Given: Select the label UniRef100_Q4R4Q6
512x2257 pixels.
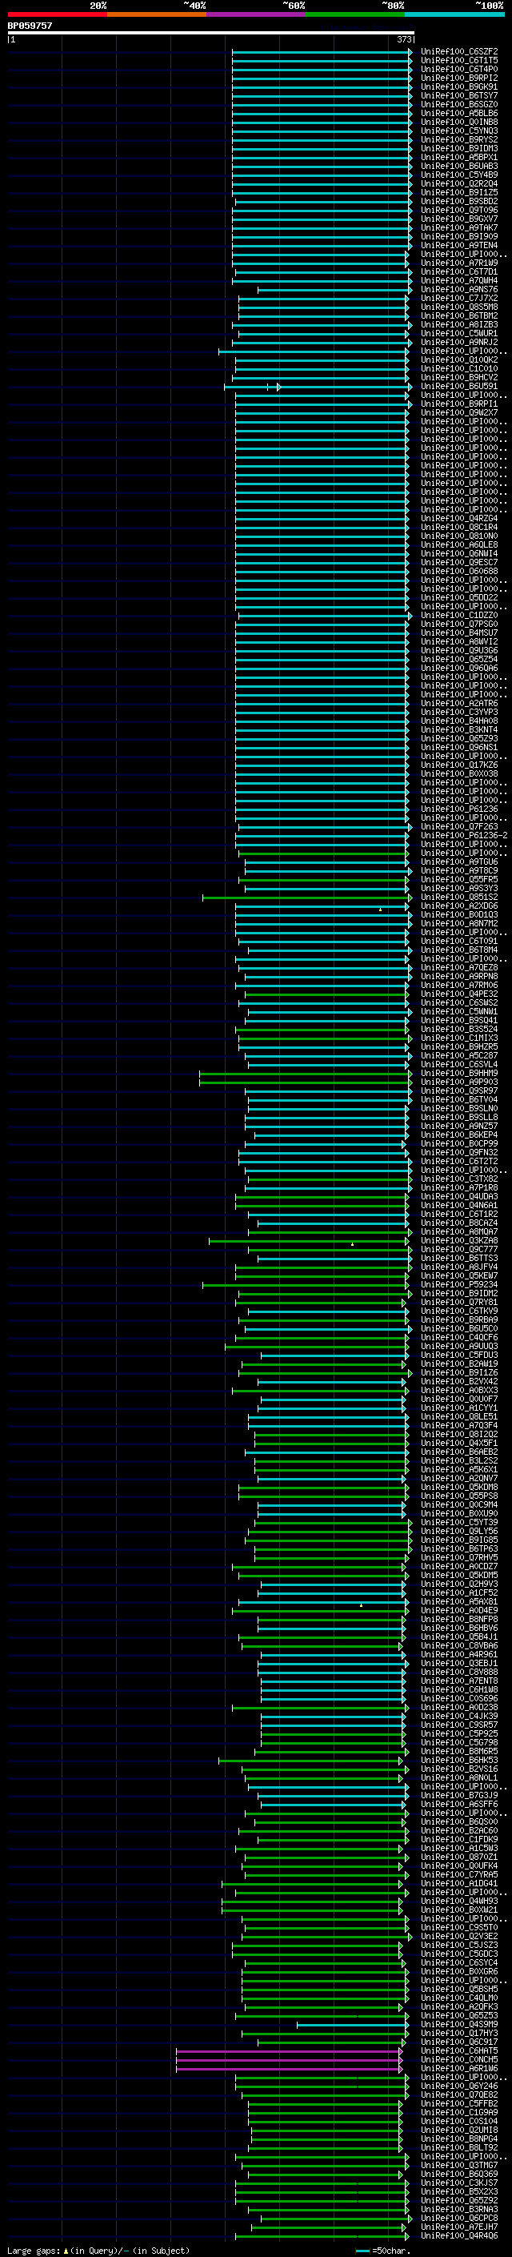Looking at the screenshot, I should (459, 2236).
